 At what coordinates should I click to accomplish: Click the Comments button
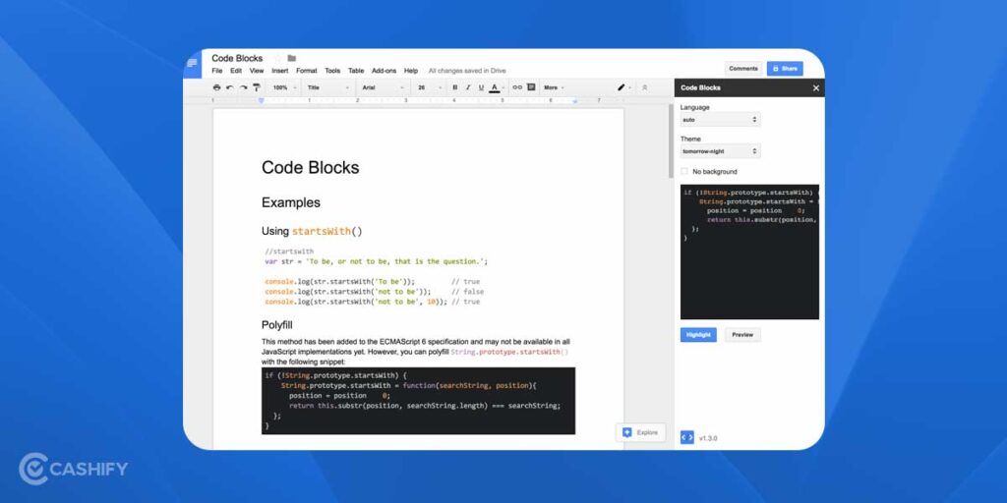pyautogui.click(x=743, y=69)
